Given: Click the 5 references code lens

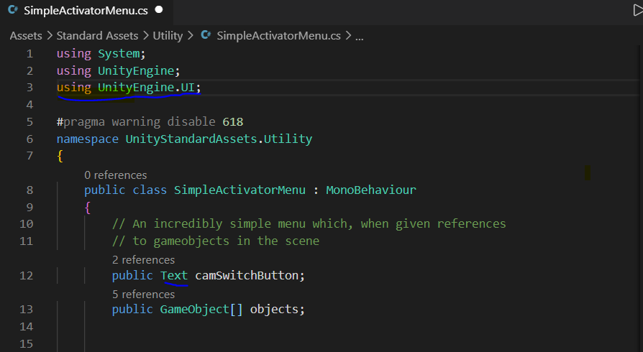Looking at the screenshot, I should coord(144,295).
